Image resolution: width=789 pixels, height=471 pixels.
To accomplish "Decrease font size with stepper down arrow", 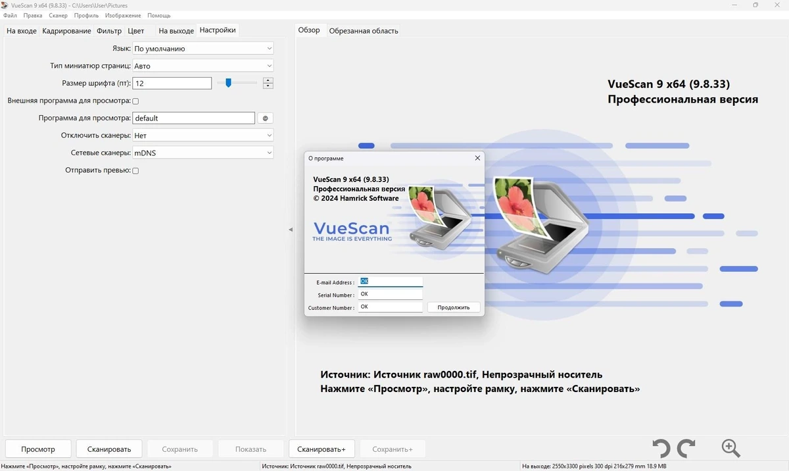I will coord(268,86).
